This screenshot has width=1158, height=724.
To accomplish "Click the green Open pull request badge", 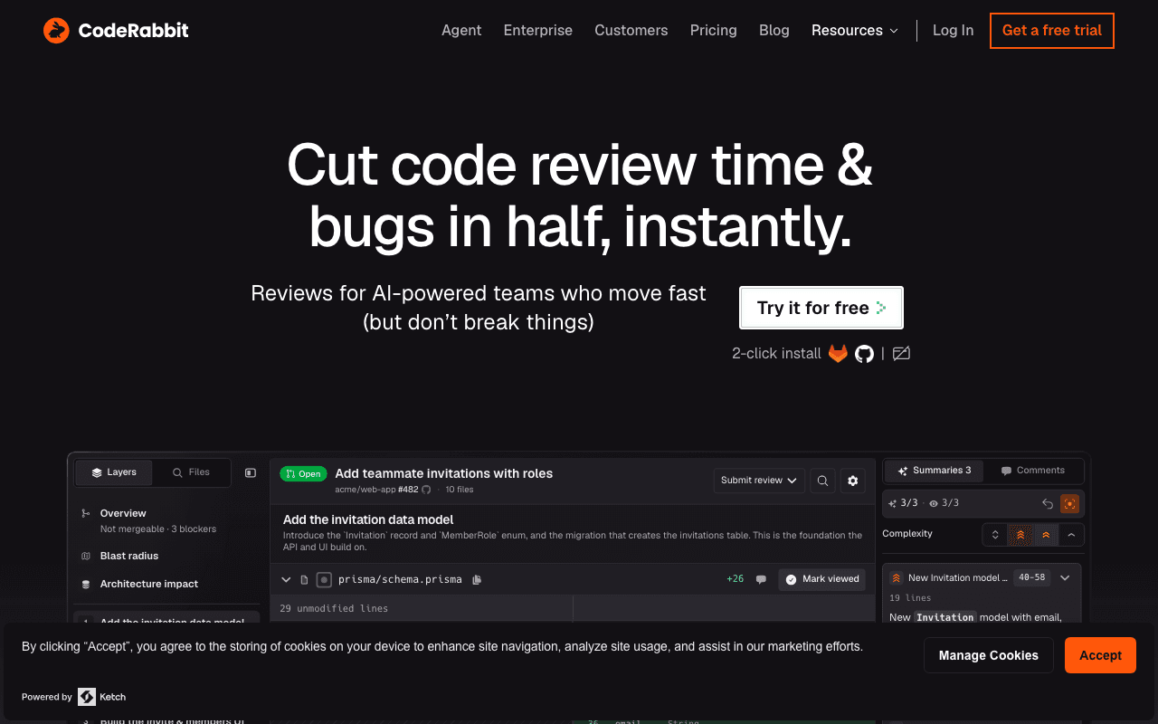I will pos(303,473).
